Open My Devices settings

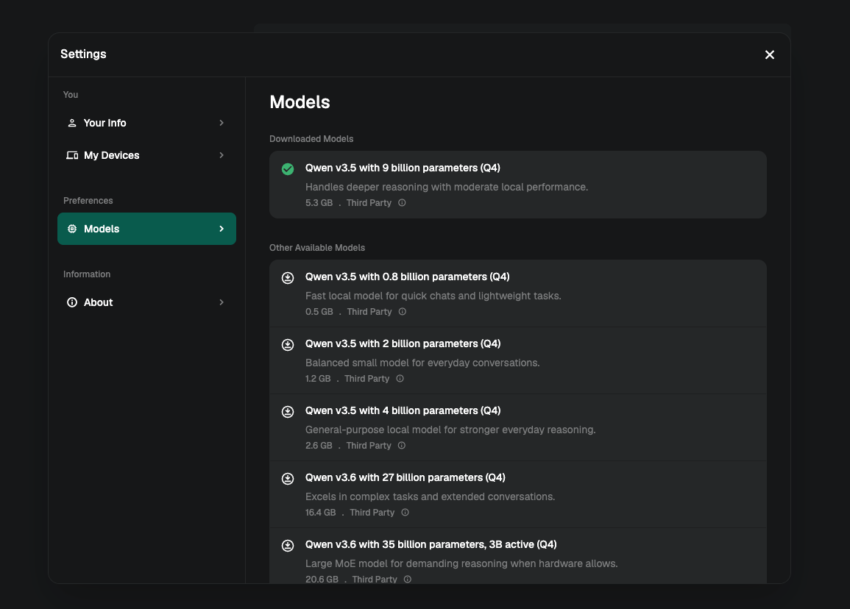click(146, 155)
